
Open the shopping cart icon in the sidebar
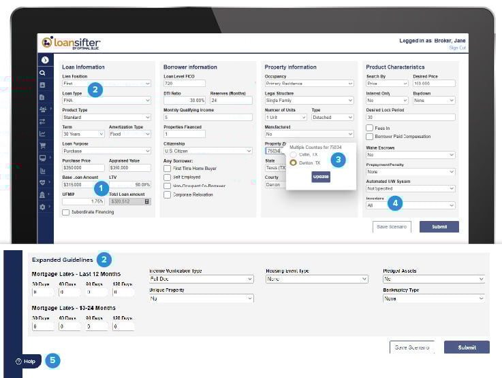point(43,145)
